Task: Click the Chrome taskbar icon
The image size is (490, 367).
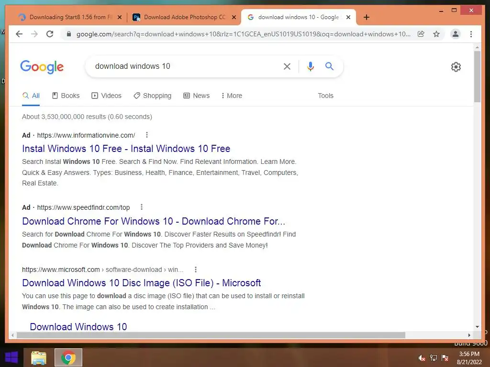Action: pyautogui.click(x=68, y=357)
